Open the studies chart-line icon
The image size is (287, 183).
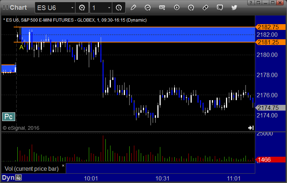tap(148, 8)
